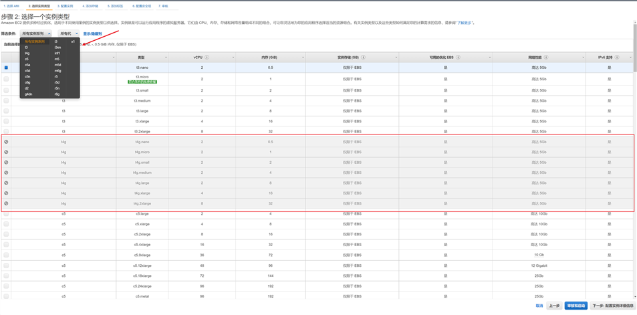Choose x1 in the family dropdown list
Image resolution: width=637 pixels, height=315 pixels.
(74, 41)
